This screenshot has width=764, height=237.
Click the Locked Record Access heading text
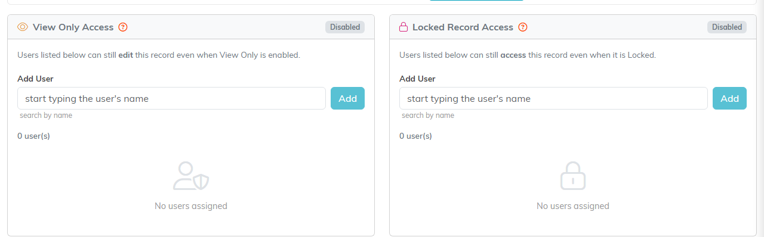click(x=463, y=27)
